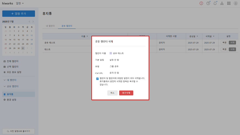
Task: Click the 취소 button in dialog
Action: (112, 93)
